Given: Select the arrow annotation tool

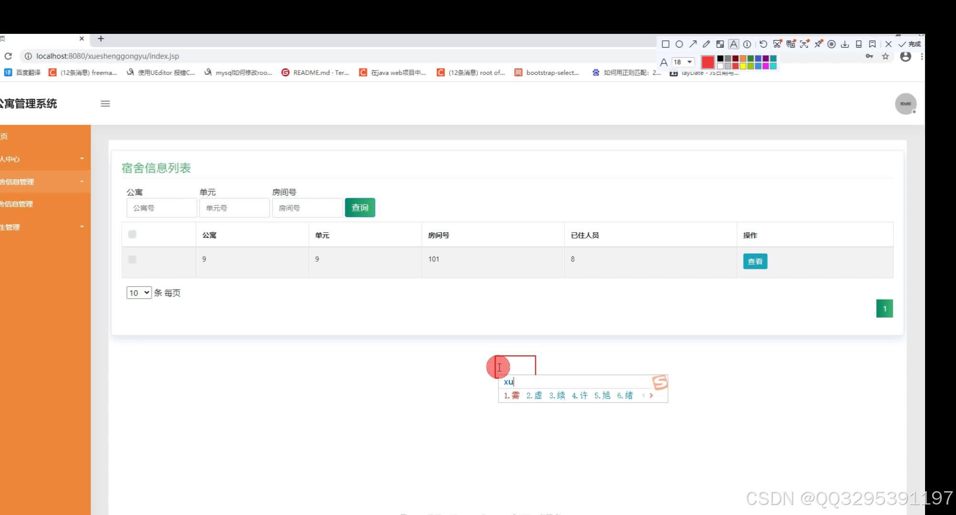Looking at the screenshot, I should [x=693, y=44].
